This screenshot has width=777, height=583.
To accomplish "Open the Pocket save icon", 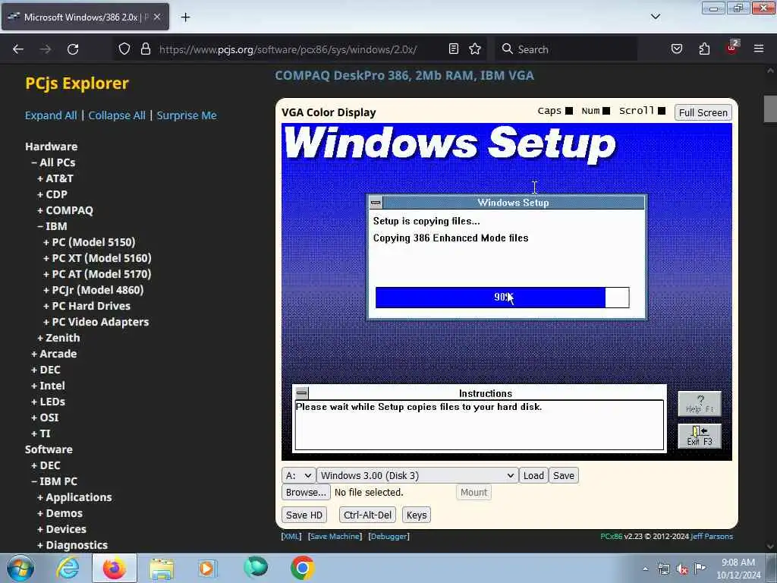I will pyautogui.click(x=676, y=49).
